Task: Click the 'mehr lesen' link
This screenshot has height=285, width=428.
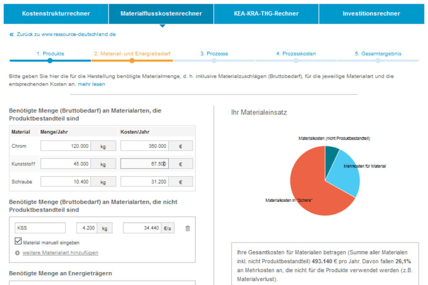Action: [92, 84]
